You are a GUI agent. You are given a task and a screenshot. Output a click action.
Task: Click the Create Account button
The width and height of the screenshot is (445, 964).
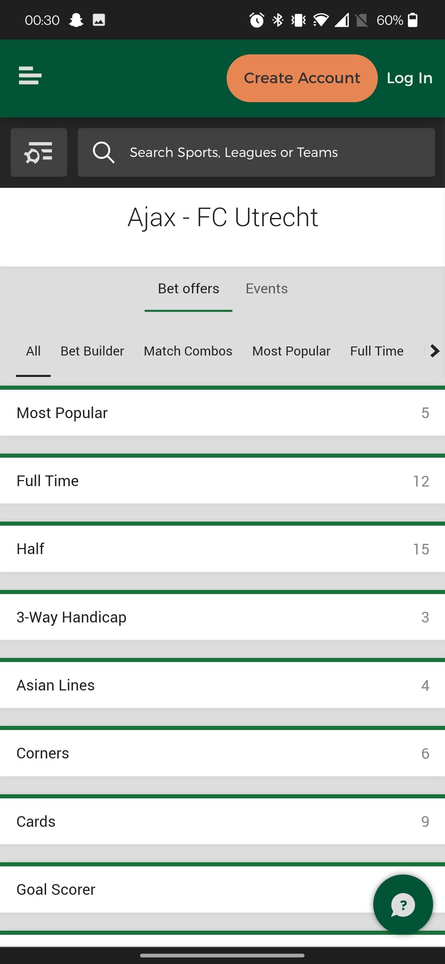[x=302, y=78]
